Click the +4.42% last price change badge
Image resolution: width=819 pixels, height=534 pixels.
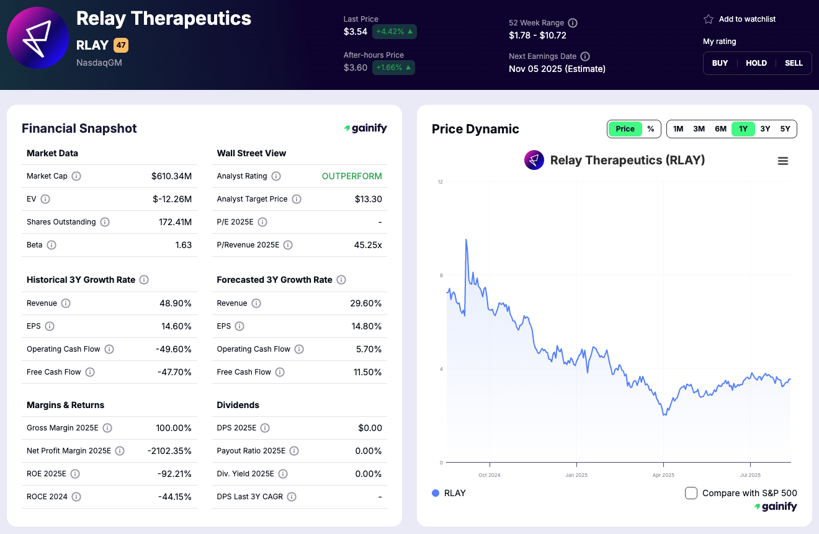pos(395,32)
